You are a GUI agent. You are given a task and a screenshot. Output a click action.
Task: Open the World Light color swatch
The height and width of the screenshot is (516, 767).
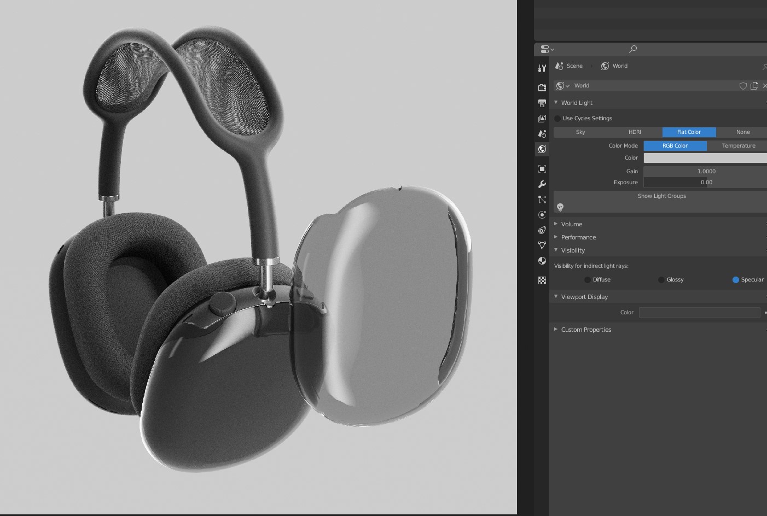click(x=705, y=158)
